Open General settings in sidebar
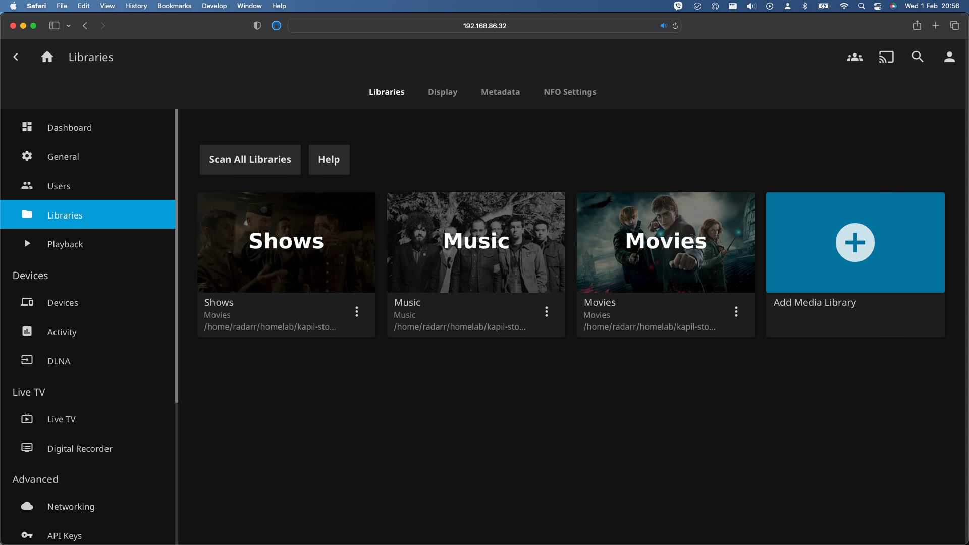 [88, 157]
